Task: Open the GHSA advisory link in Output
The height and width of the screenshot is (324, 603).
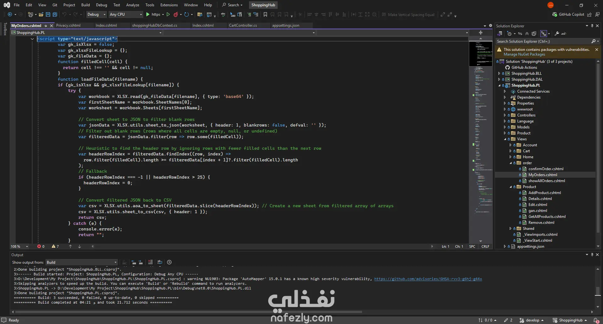Action: 428,279
